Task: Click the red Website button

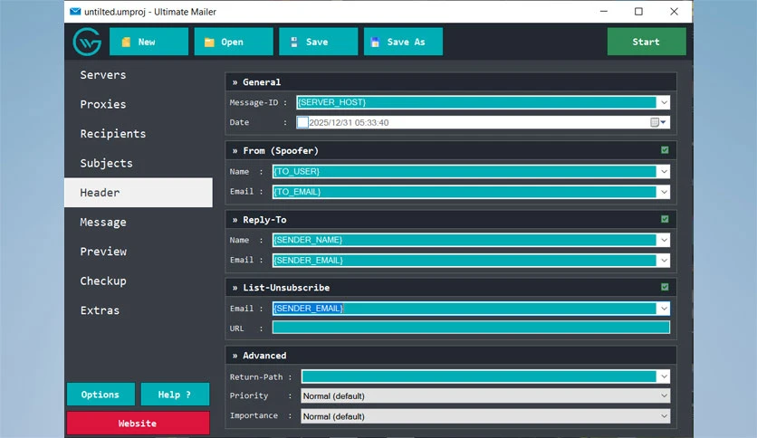Action: [138, 423]
